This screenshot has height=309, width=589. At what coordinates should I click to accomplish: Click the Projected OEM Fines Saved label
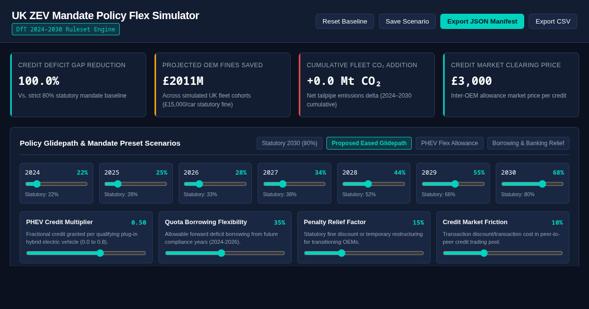click(213, 65)
